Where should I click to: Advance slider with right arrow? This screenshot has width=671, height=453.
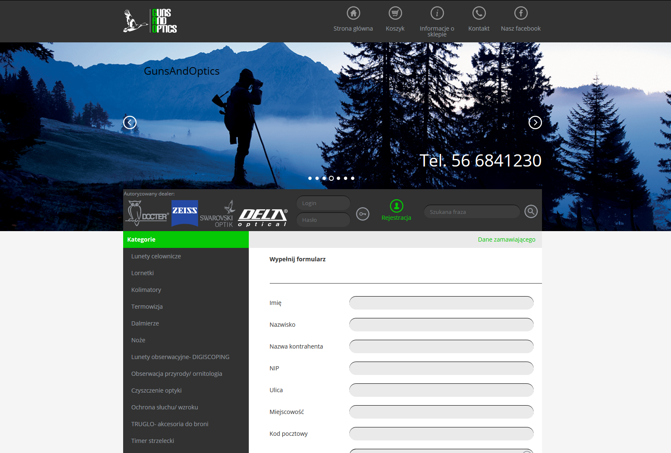click(x=535, y=122)
